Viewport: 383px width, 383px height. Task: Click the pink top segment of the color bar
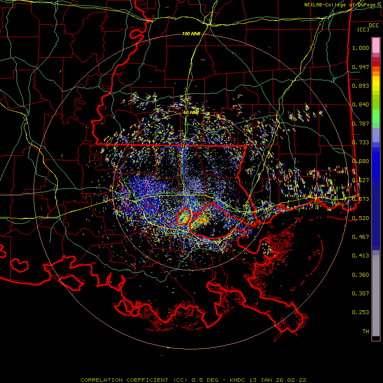point(376,45)
